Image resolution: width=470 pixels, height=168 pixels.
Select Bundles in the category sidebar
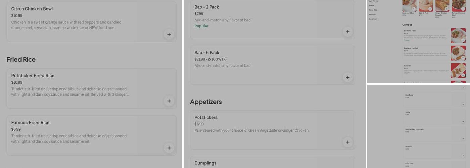click(x=372, y=14)
